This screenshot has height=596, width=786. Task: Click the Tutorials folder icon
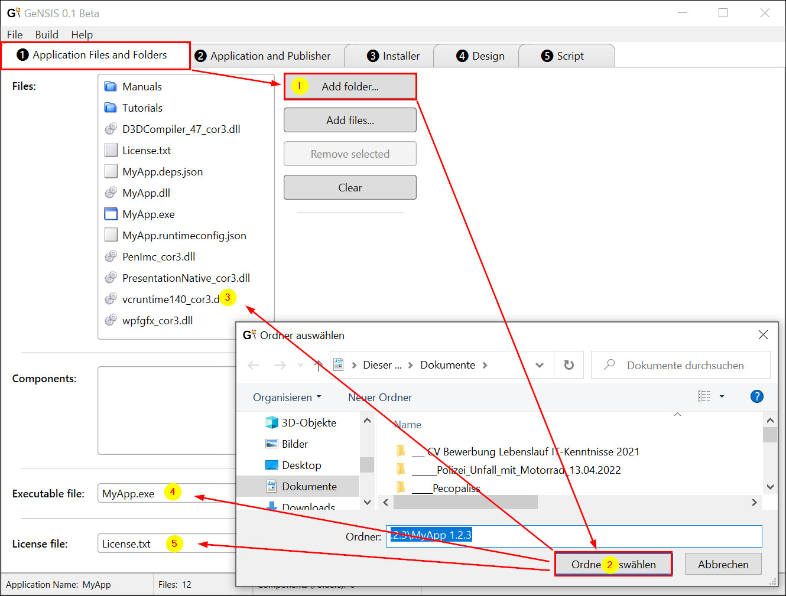[x=111, y=108]
